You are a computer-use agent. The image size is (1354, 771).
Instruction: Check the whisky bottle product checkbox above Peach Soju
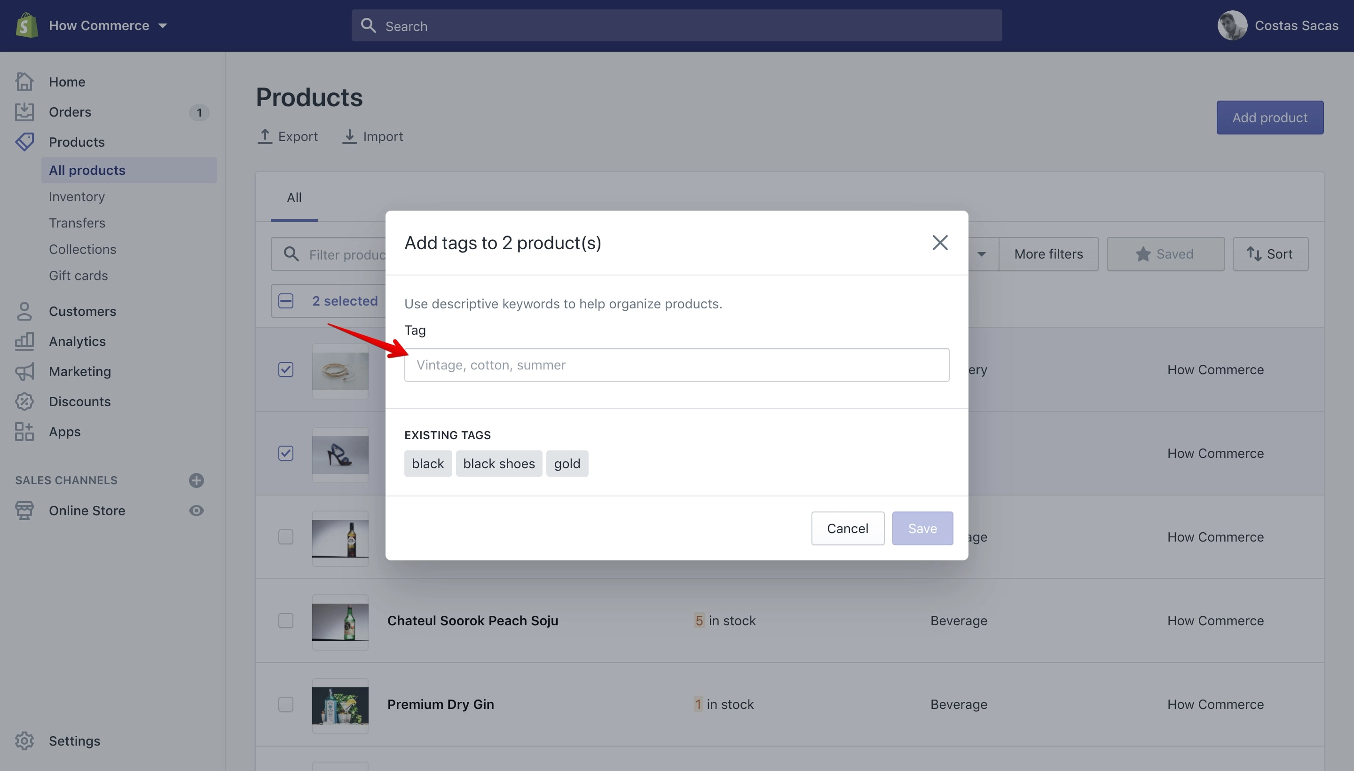286,537
